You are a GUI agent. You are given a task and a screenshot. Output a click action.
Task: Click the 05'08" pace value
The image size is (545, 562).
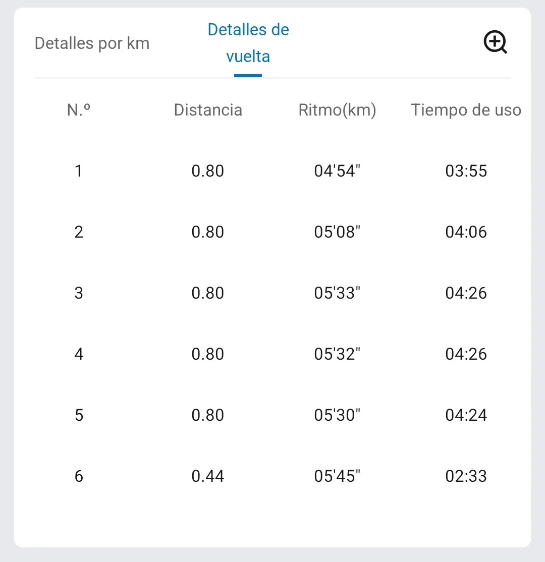337,232
